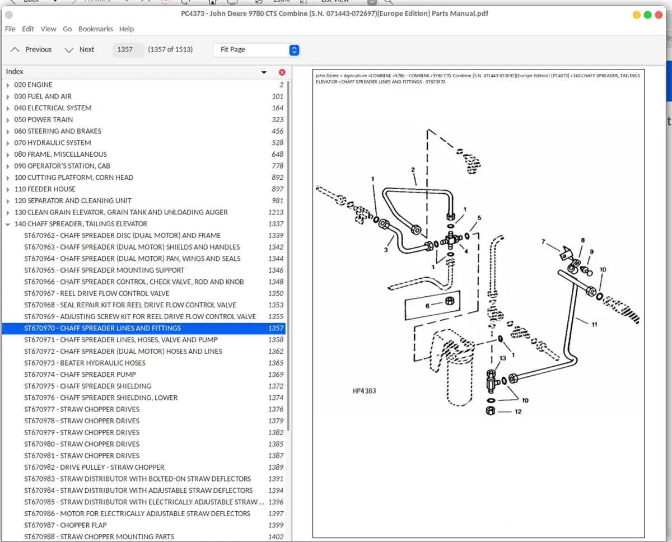Expand 100 CUTTING PLATFORM, CORN HEAD
This screenshot has width=672, height=542.
click(x=8, y=177)
